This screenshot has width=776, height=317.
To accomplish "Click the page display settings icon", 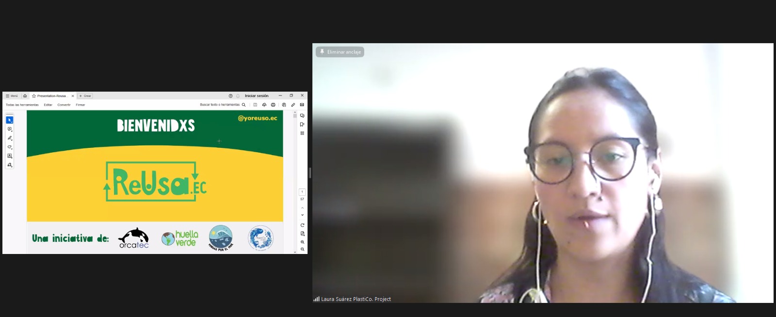I will [302, 234].
